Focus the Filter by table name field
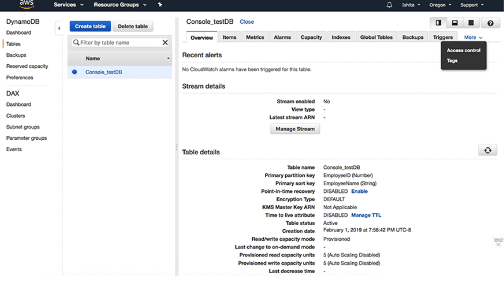 click(120, 42)
